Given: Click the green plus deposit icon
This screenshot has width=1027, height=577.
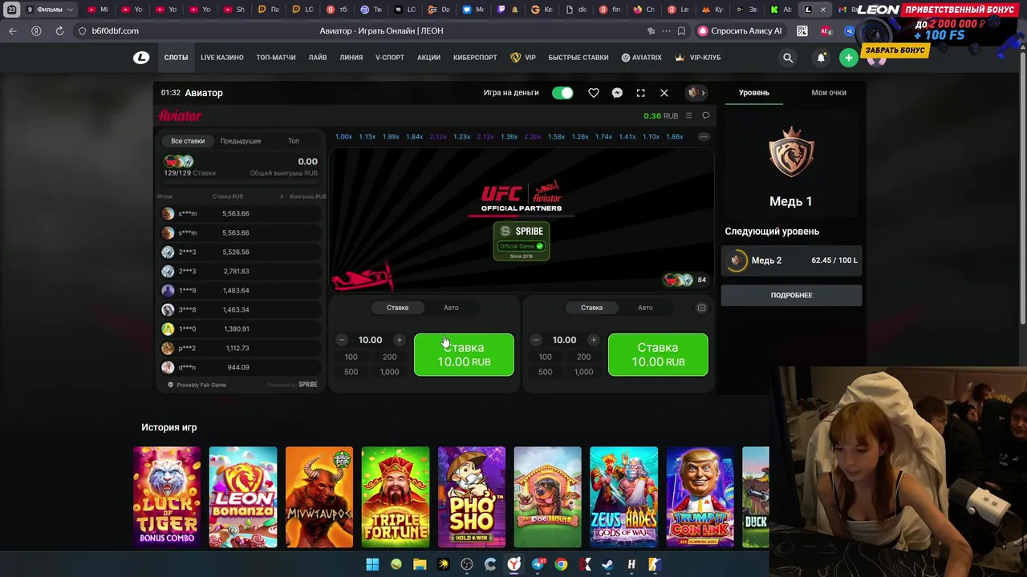Looking at the screenshot, I should pos(849,58).
